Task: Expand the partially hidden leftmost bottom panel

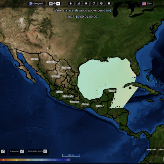Action: point(3,151)
